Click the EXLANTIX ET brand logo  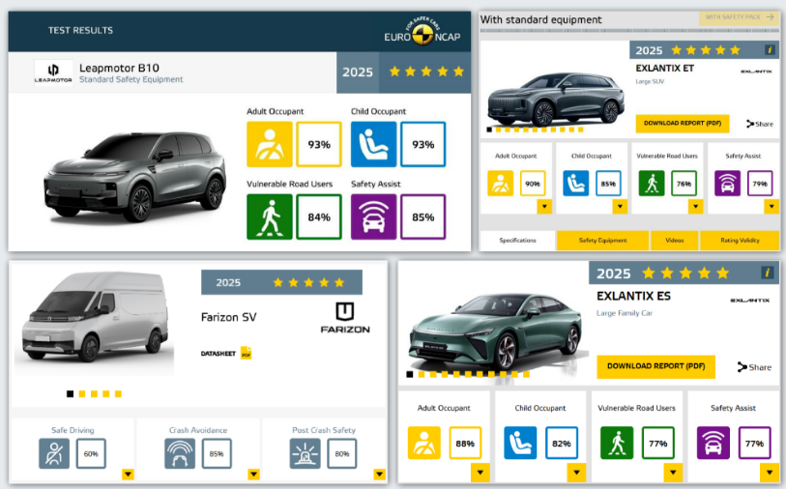pos(756,72)
